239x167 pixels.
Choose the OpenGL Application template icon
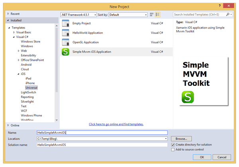66,42
